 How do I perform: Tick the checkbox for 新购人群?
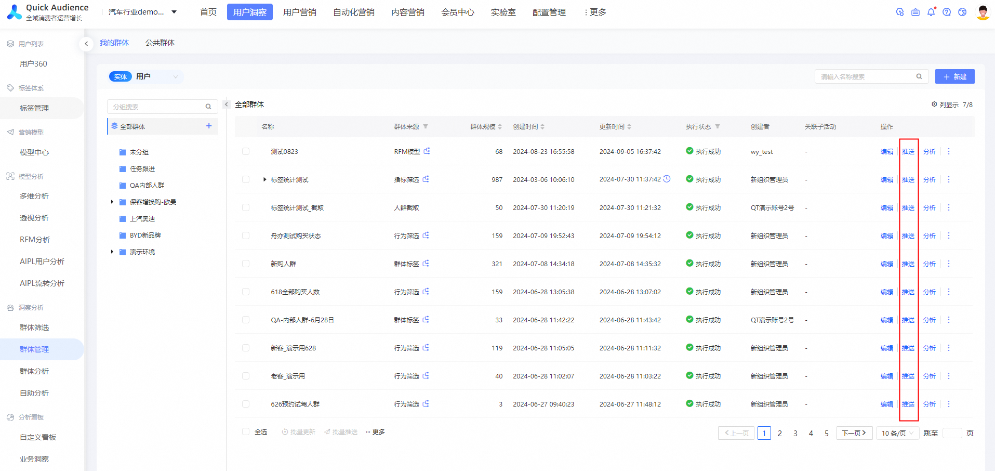tap(246, 264)
